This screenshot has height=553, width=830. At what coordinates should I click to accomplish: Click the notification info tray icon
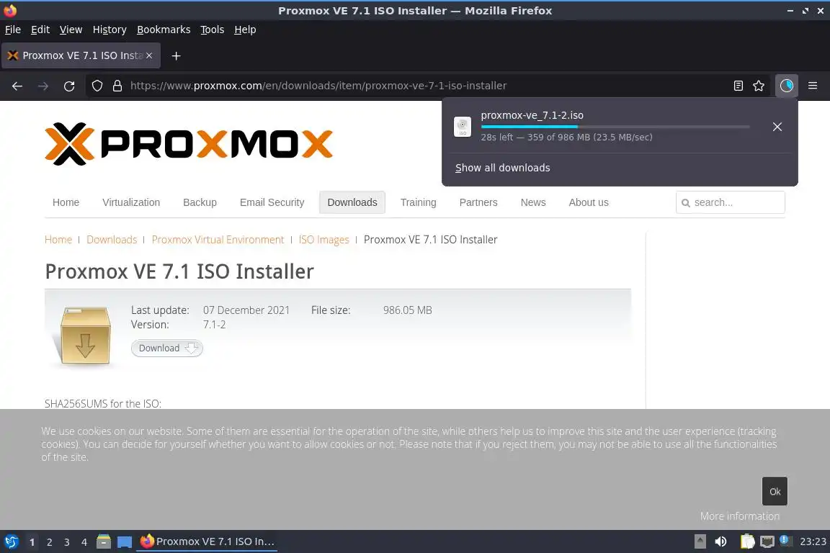click(785, 541)
